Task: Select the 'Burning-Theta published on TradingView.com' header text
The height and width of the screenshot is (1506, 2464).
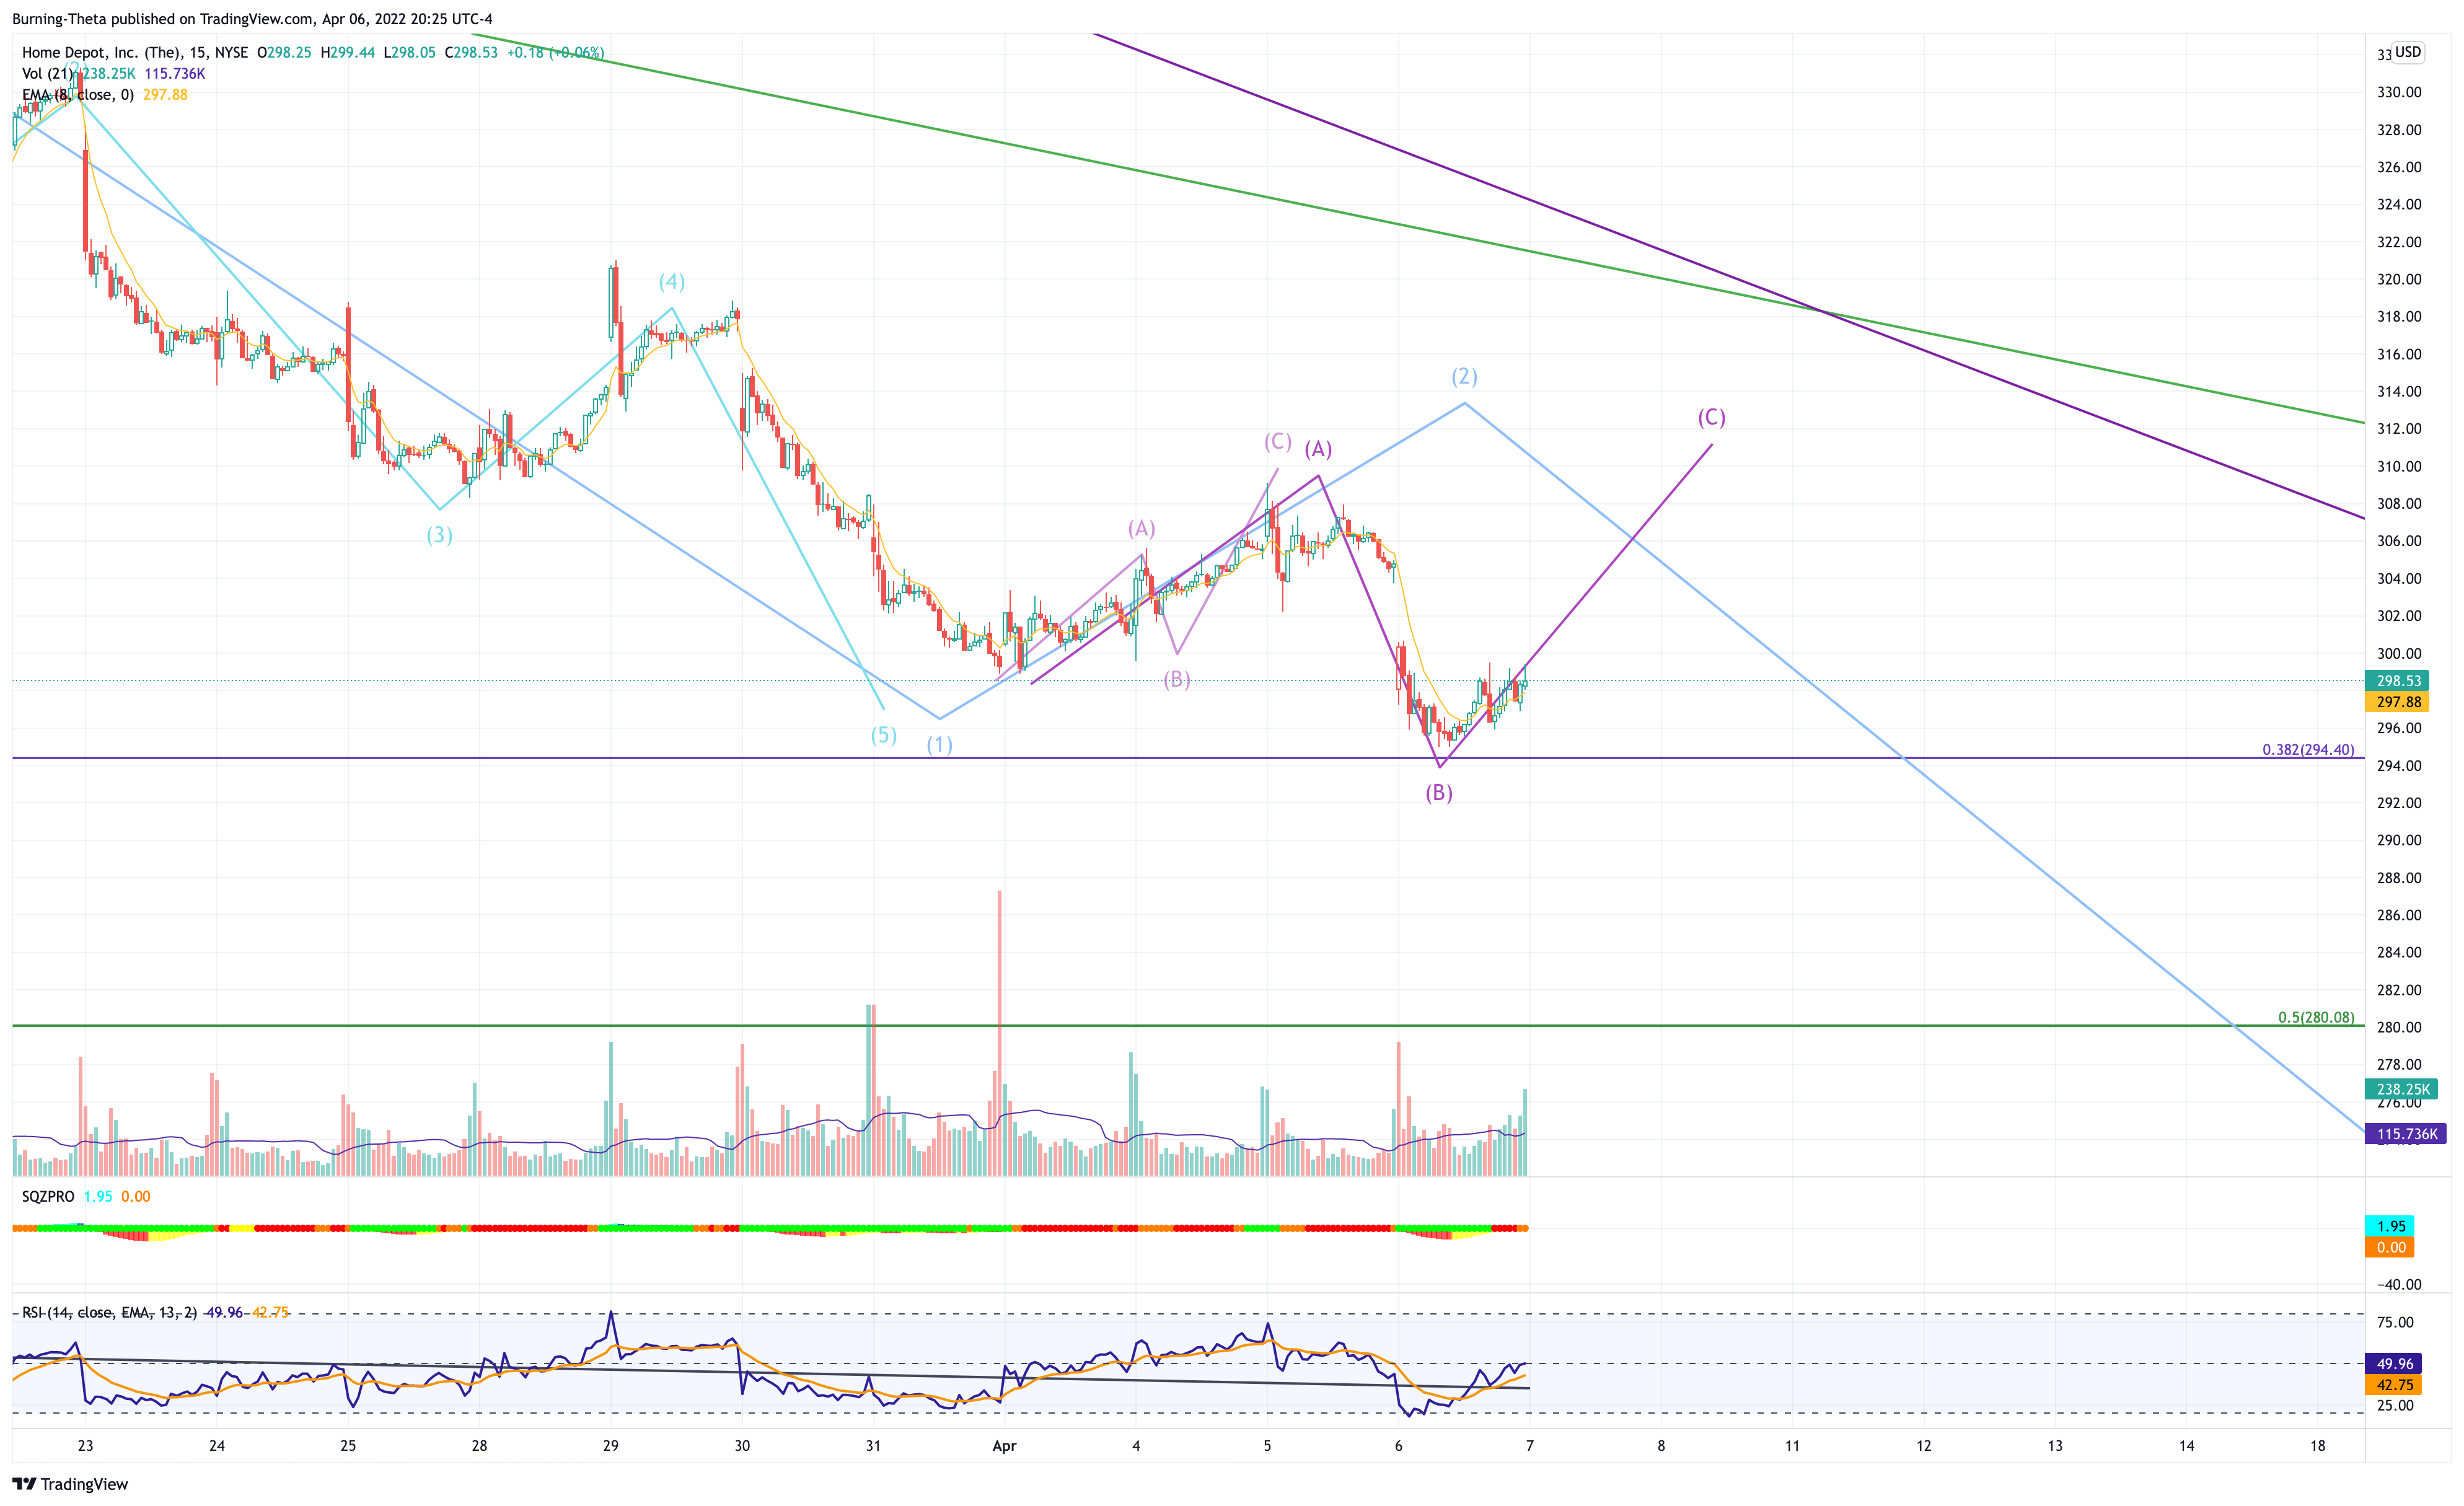Action: [x=162, y=19]
